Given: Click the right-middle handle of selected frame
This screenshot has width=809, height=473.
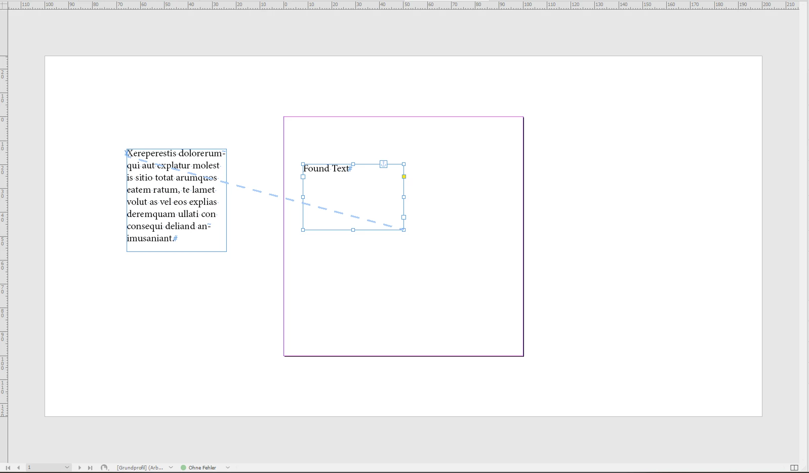Looking at the screenshot, I should pos(403,197).
